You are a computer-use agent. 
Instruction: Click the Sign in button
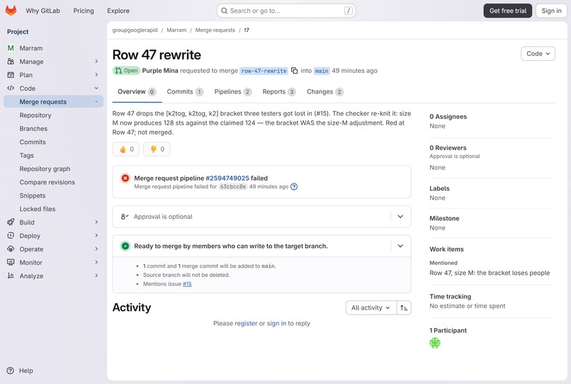click(551, 11)
